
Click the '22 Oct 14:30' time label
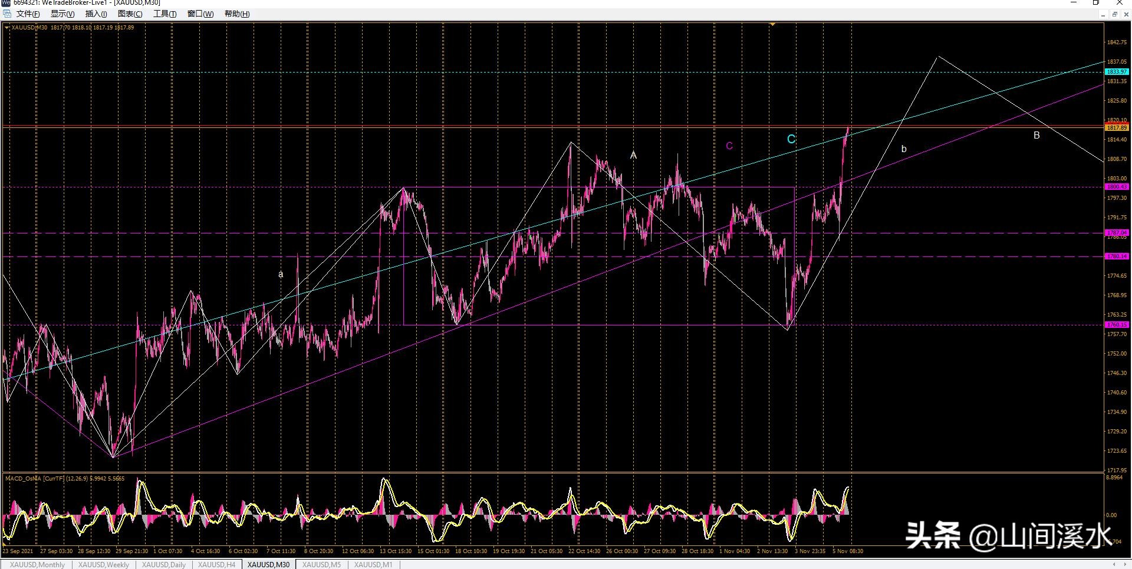(584, 551)
